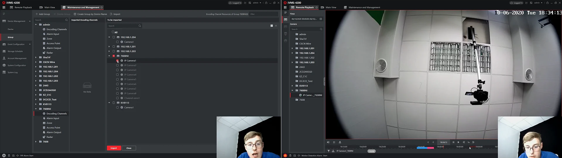
Task: Collapse 7608NI in To be Imported list
Action: click(109, 56)
